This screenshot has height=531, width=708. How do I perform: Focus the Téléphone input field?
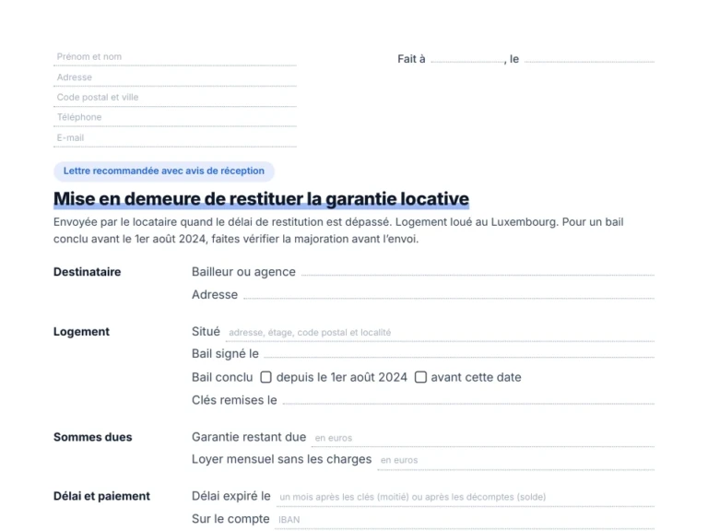coord(175,117)
